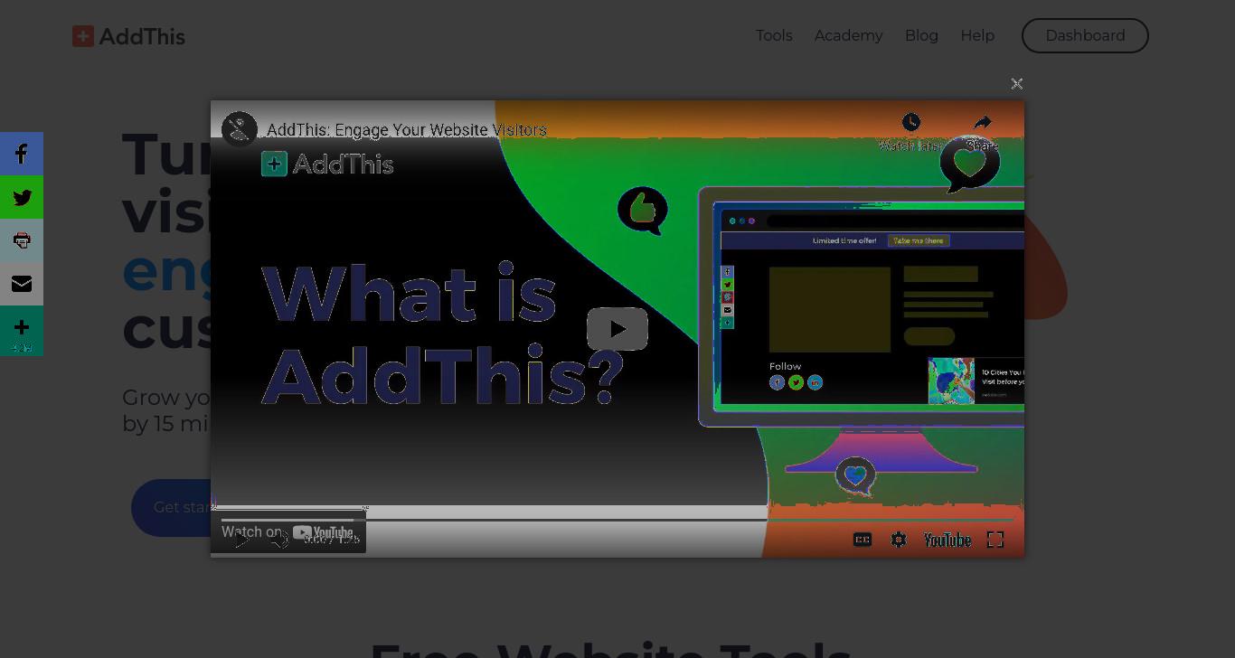This screenshot has height=658, width=1235.
Task: Open More sharing options plus icon
Action: pyautogui.click(x=22, y=331)
